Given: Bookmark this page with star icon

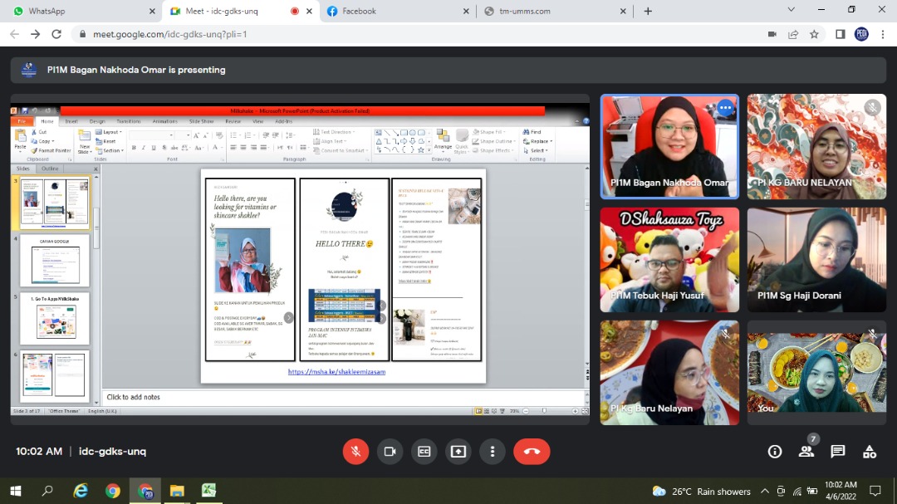Looking at the screenshot, I should coord(814,34).
